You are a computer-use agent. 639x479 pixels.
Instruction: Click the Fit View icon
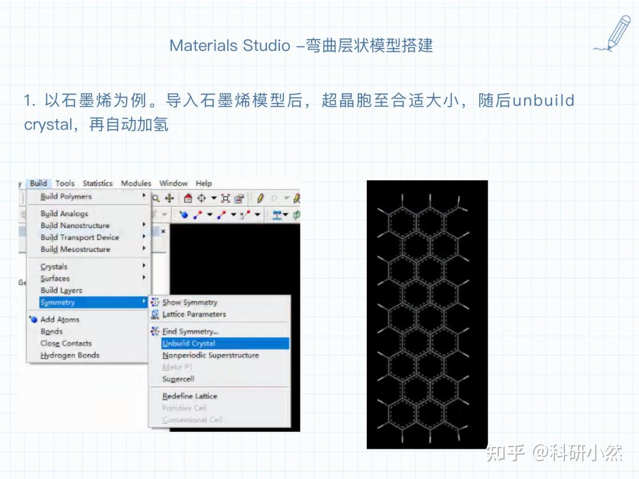(225, 198)
